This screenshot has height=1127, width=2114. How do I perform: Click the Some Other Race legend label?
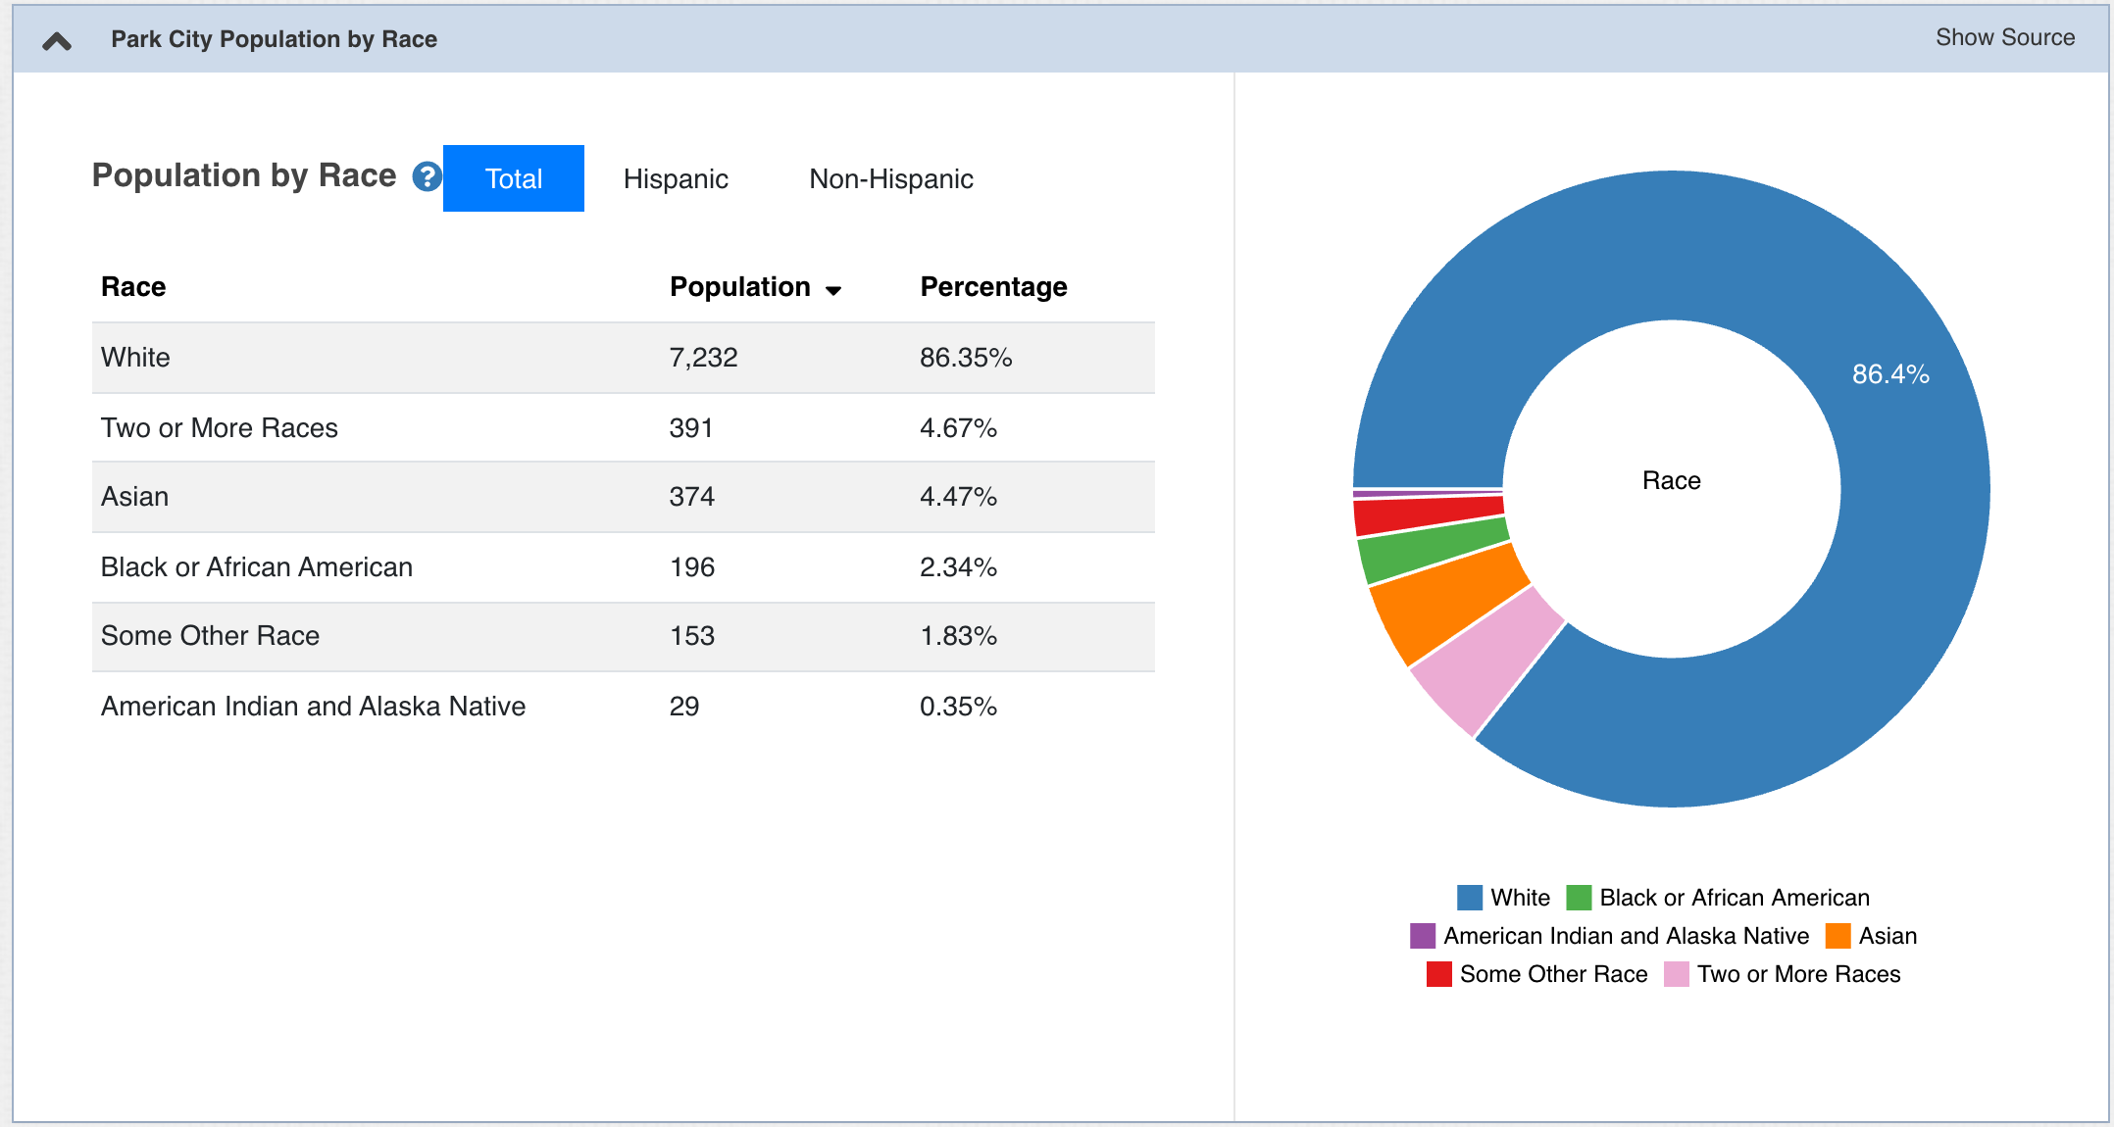pos(1553,974)
